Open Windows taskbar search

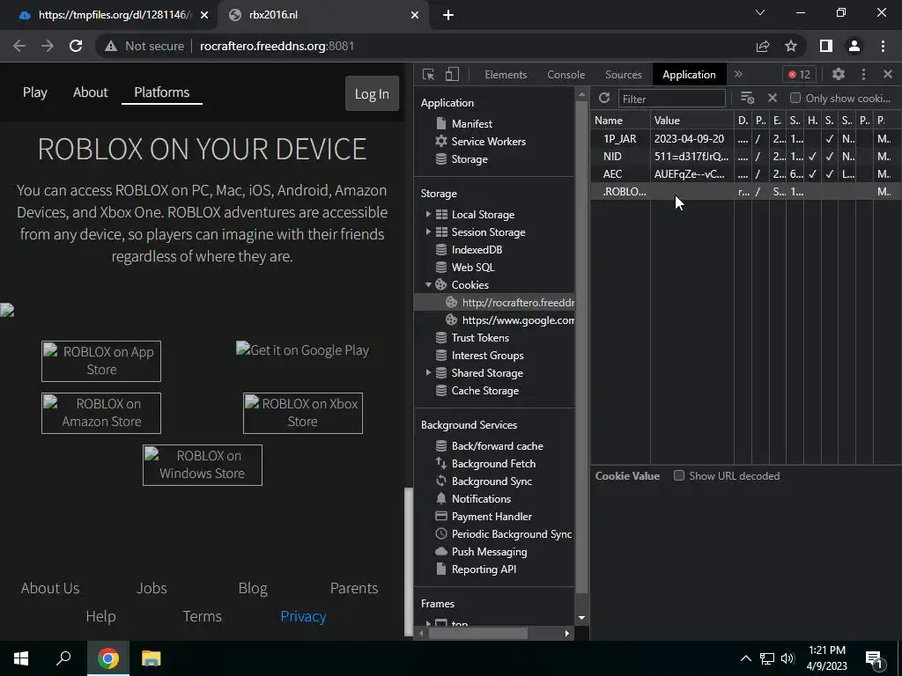63,658
